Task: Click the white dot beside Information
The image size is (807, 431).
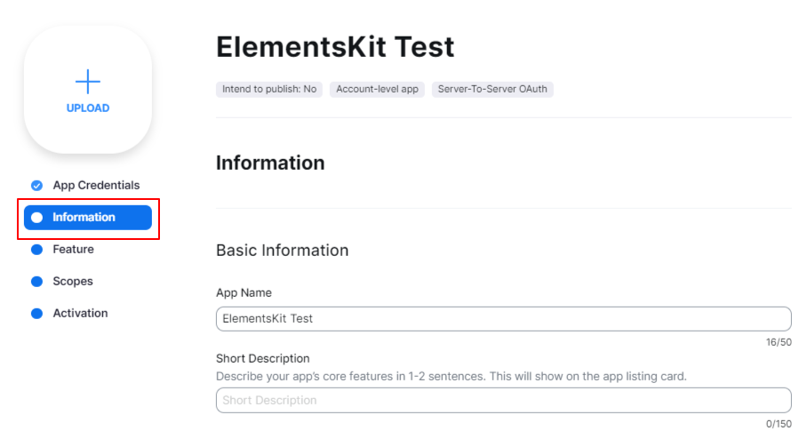Action: [36, 218]
